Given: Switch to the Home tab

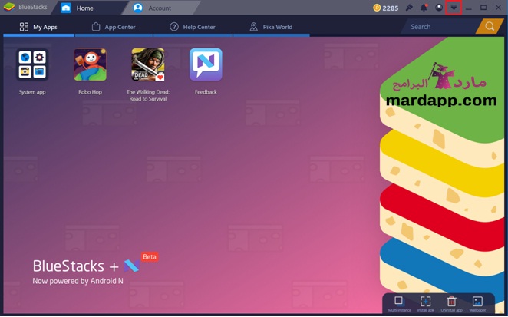Looking at the screenshot, I should coord(85,8).
